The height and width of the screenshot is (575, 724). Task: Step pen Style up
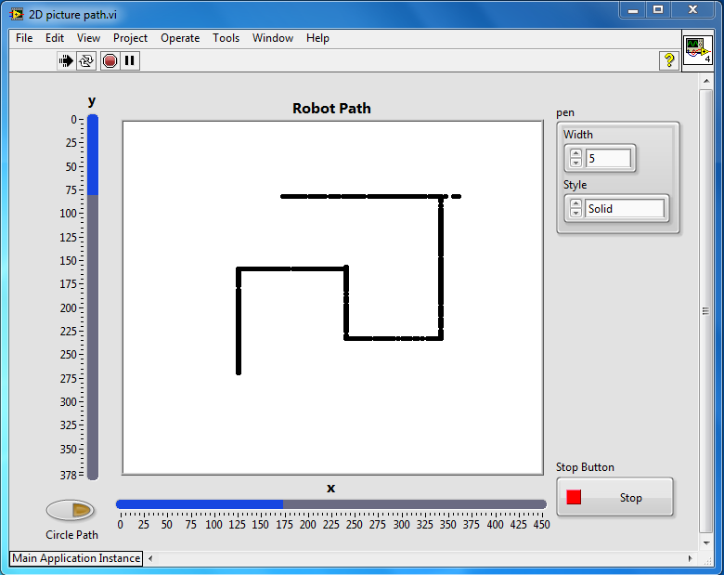click(575, 203)
